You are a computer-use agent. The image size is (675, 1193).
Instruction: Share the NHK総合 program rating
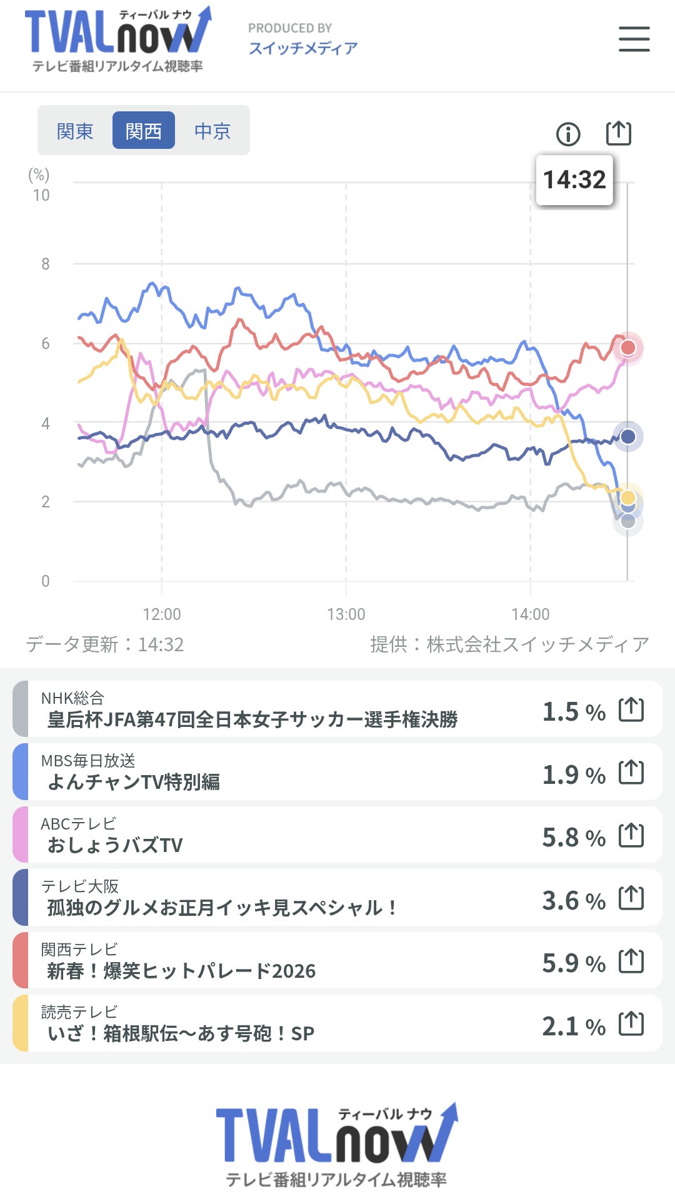click(631, 709)
